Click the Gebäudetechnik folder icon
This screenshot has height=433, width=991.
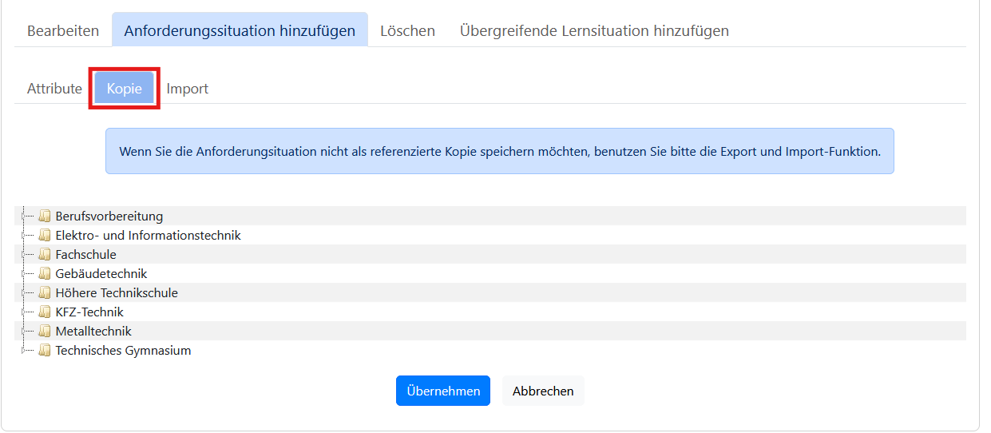[x=45, y=273]
